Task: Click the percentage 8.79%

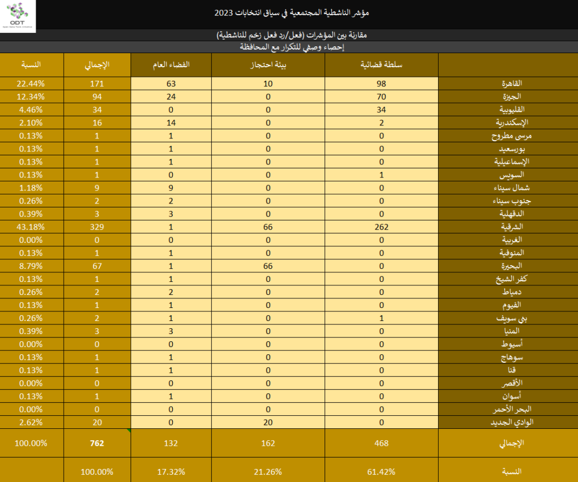Action: pos(31,266)
